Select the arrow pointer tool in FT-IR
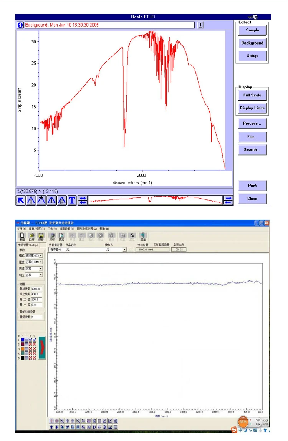Screen dimensions: 288x441 point(21,200)
